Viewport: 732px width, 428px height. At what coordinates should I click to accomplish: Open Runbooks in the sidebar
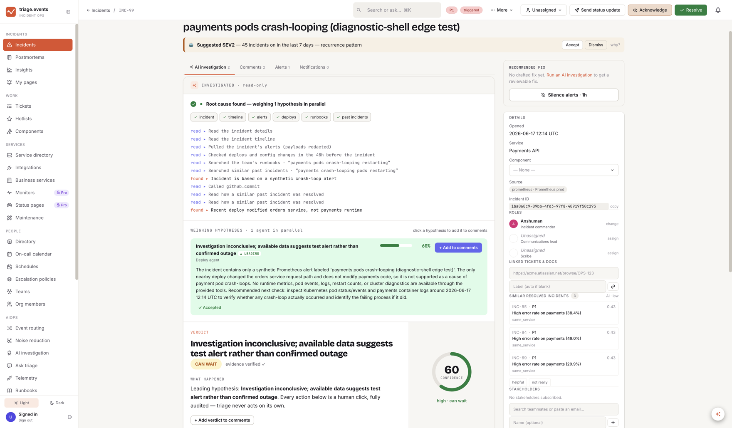click(x=37, y=391)
